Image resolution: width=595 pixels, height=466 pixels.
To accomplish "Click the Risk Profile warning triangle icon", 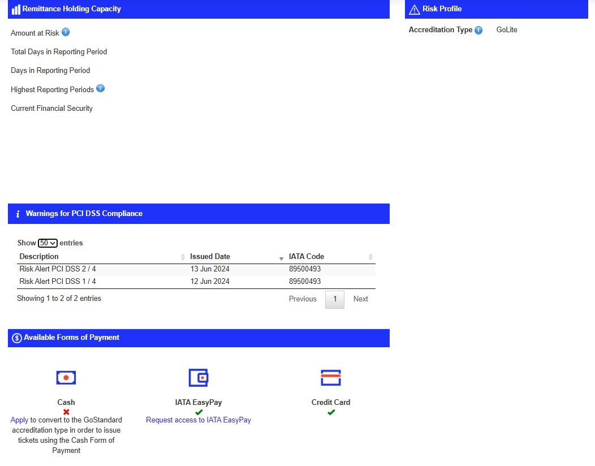I will pos(414,9).
